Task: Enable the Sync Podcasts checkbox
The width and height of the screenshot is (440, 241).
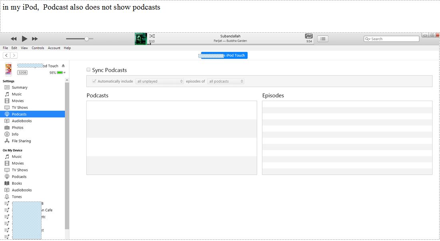Action: 88,70
